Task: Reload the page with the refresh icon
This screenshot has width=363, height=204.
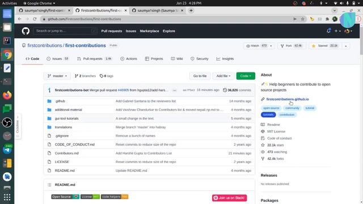Action: coord(35,19)
